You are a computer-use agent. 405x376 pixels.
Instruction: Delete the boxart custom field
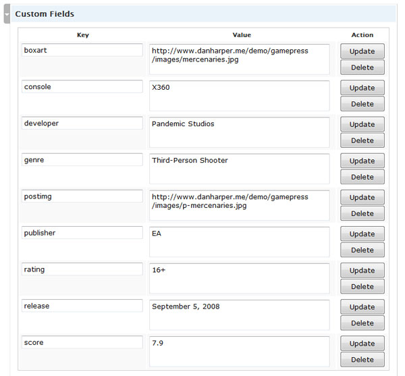coord(362,68)
